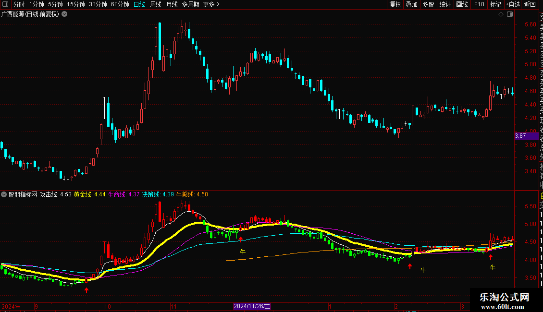
Task: Click month 10 on time axis
Action: pyautogui.click(x=107, y=306)
